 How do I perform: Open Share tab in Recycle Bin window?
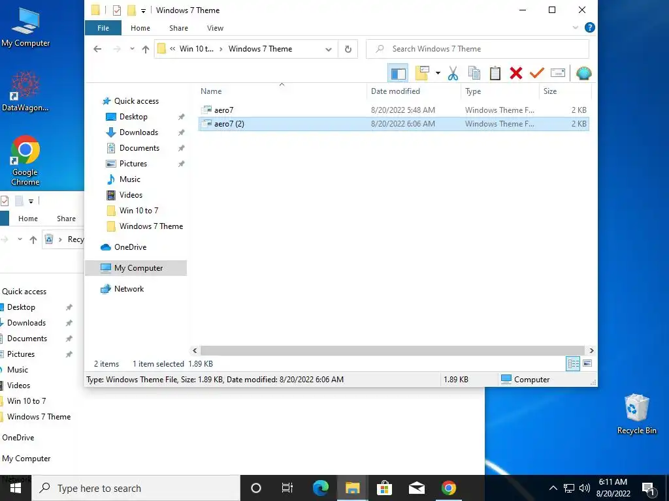click(x=66, y=219)
